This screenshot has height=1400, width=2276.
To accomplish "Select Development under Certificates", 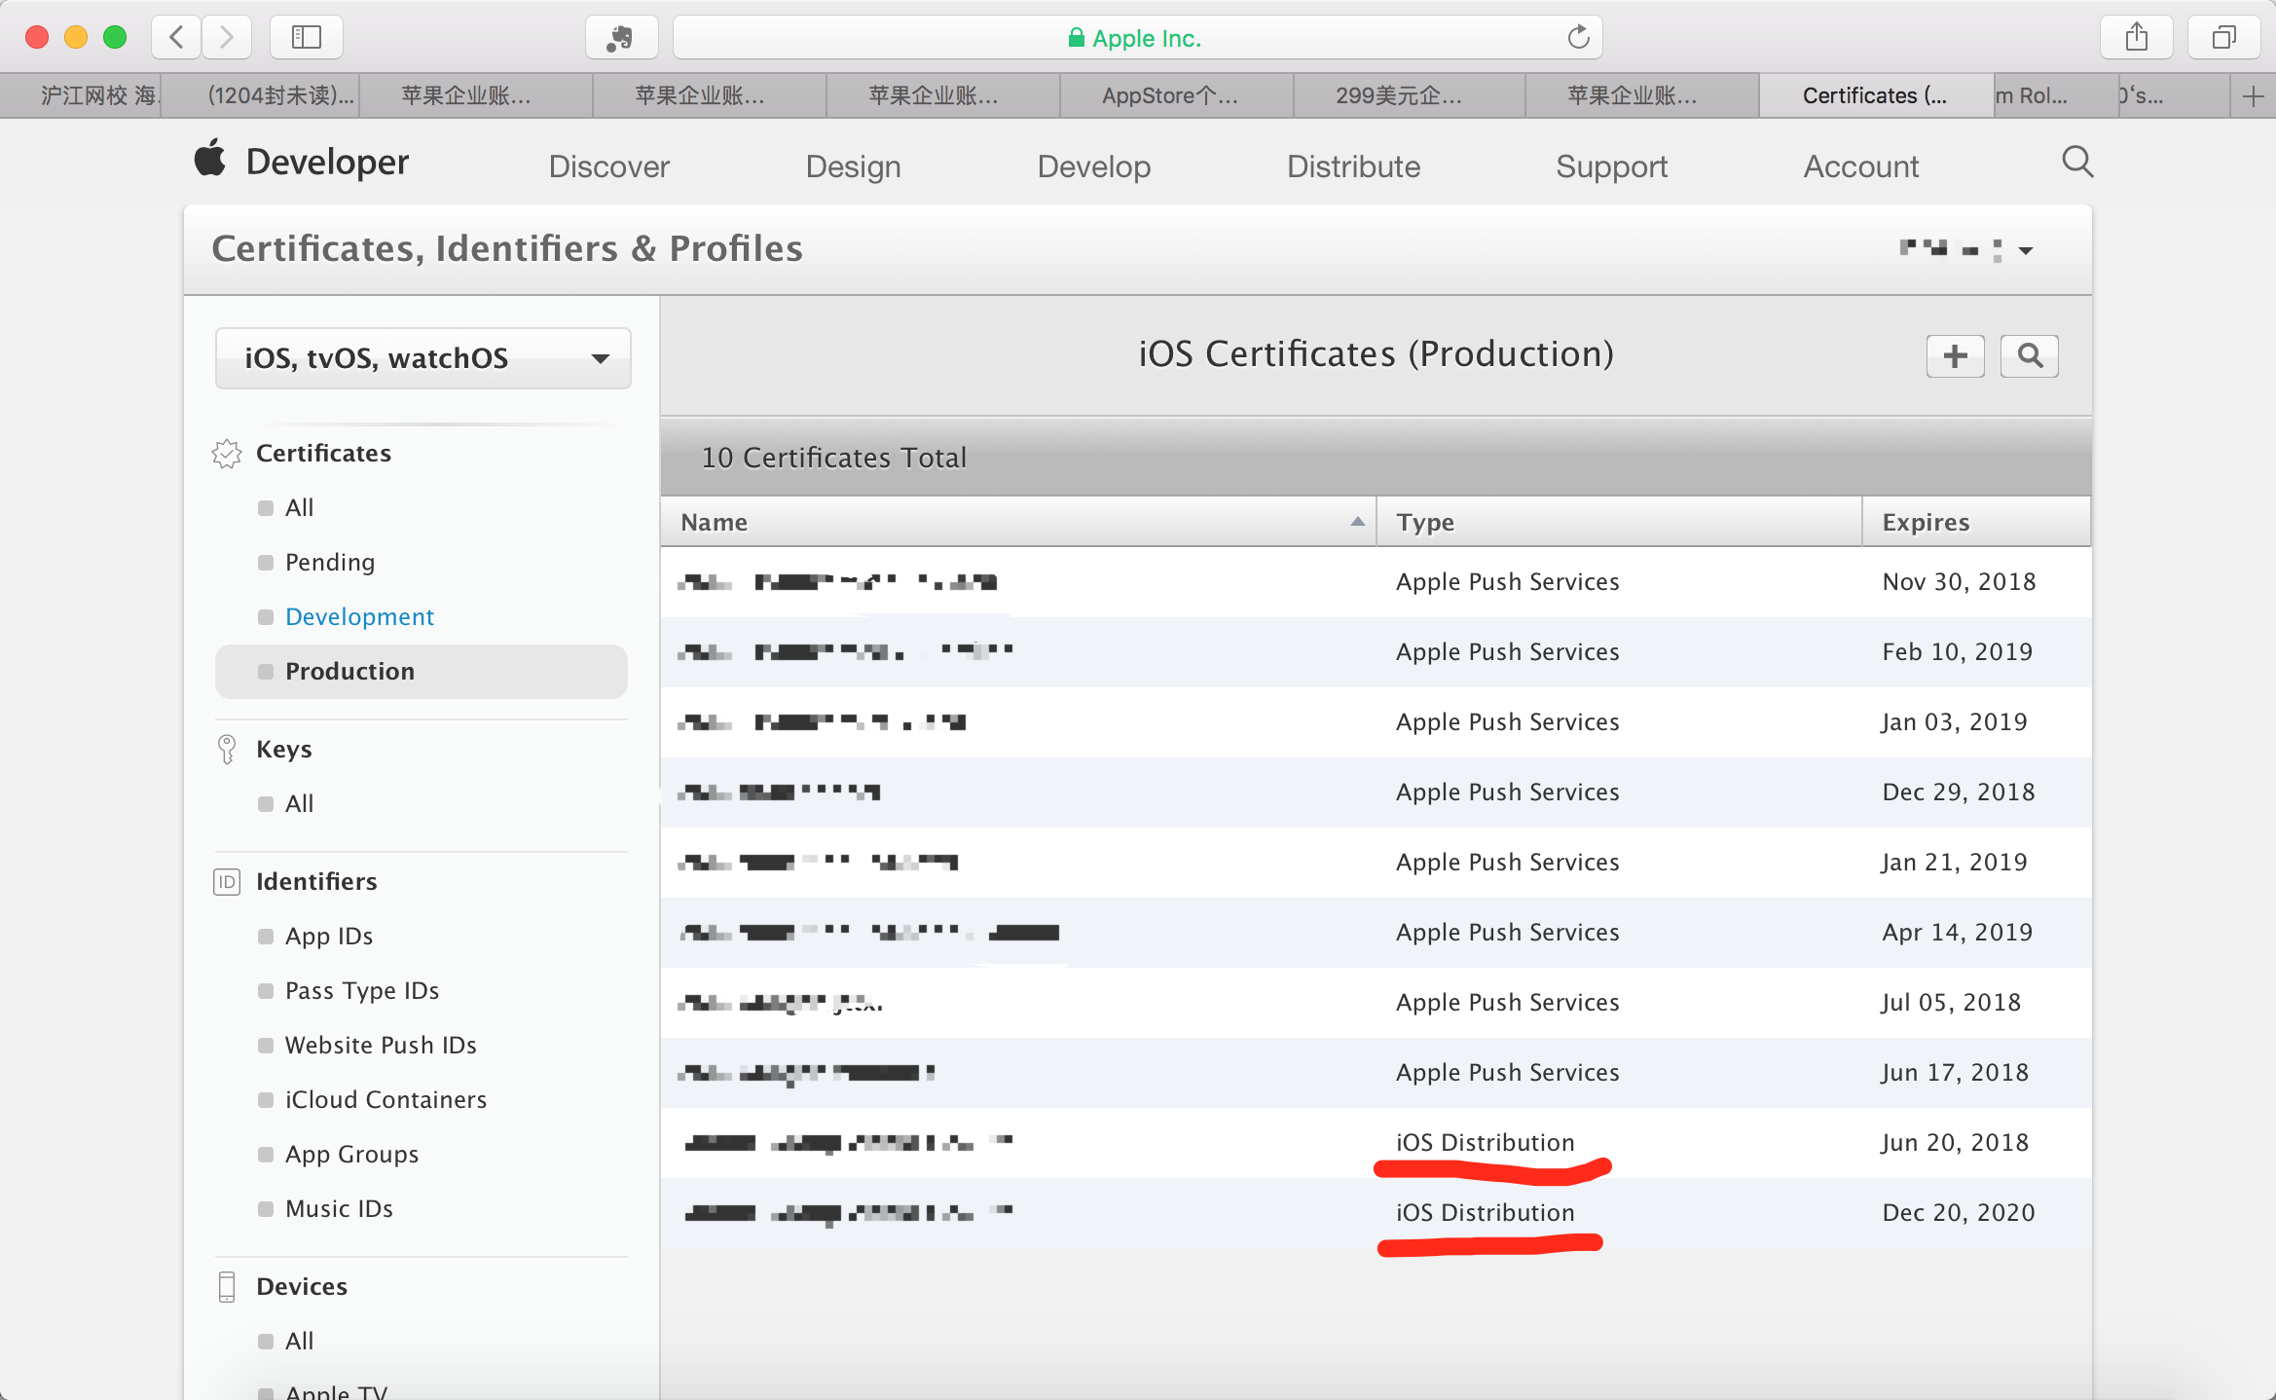I will coord(359,616).
